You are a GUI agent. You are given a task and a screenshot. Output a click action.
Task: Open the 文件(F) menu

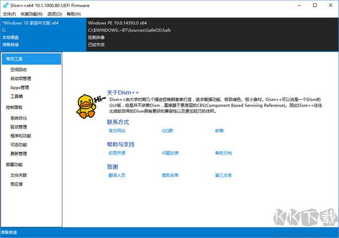pyautogui.click(x=9, y=13)
